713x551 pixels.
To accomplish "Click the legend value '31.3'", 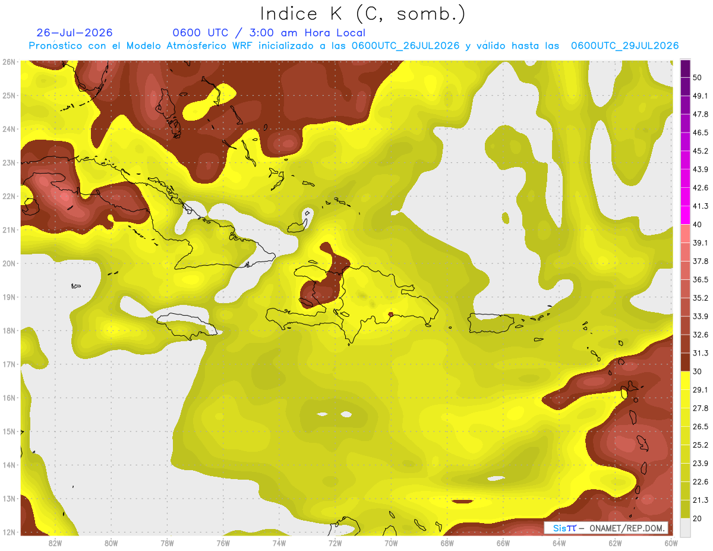I will (x=701, y=353).
